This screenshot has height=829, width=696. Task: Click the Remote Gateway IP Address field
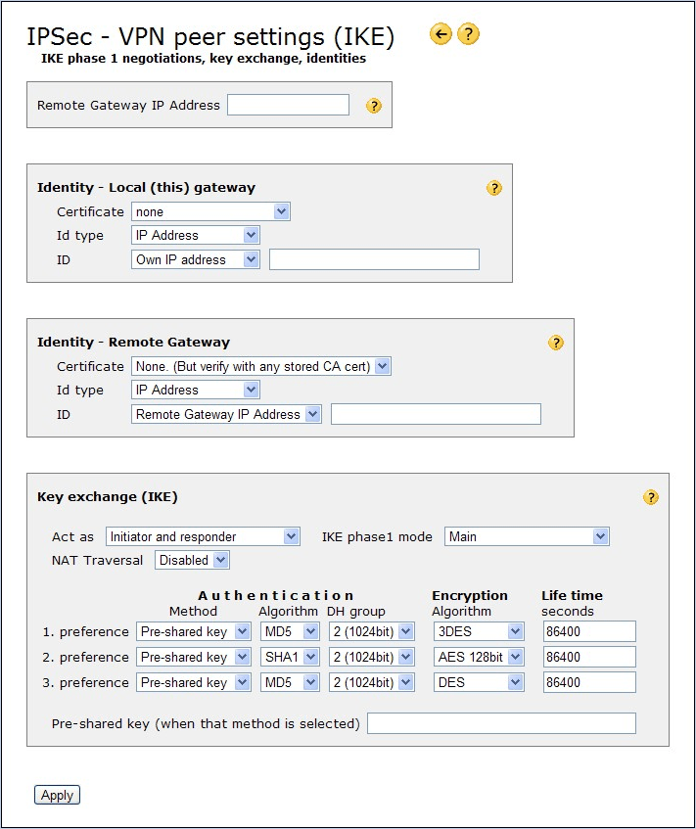click(x=288, y=105)
